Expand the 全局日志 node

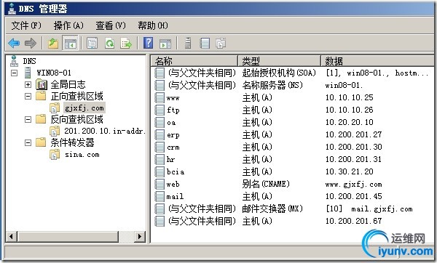[28, 84]
